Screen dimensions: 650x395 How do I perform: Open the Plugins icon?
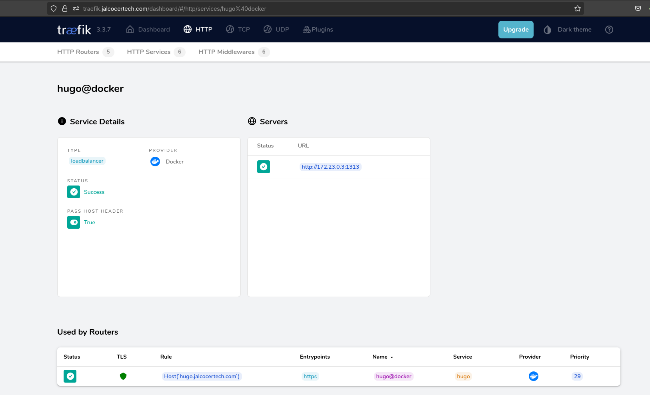click(x=306, y=30)
